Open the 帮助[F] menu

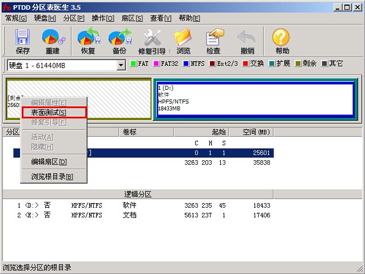[189, 18]
